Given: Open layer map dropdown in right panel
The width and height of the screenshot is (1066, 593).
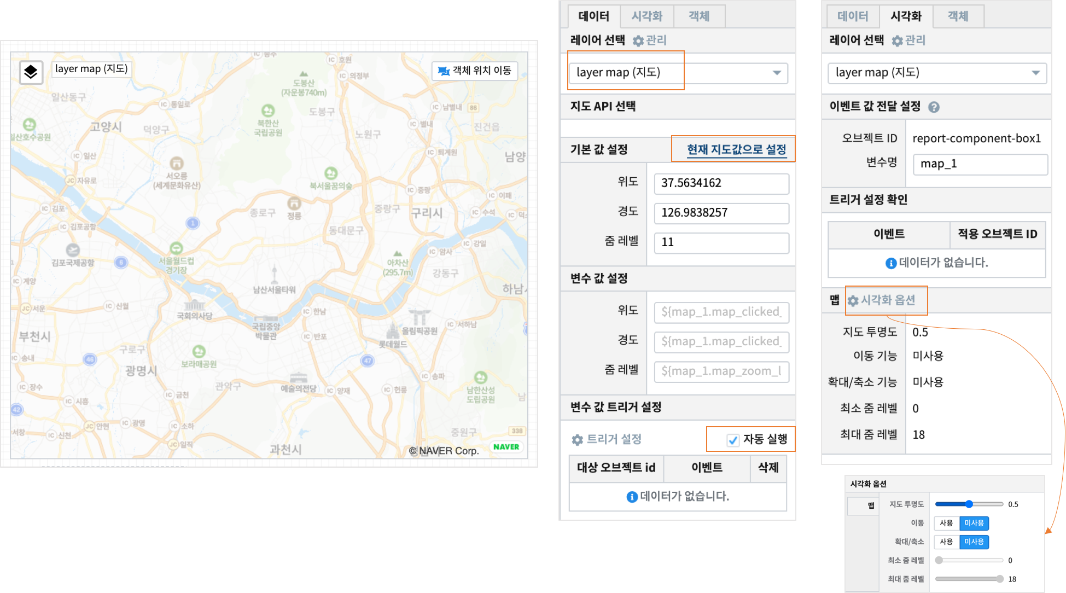Looking at the screenshot, I should pos(937,73).
